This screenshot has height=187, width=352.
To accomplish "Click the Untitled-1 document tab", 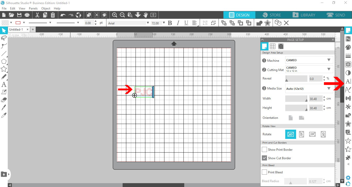I will click(x=16, y=30).
